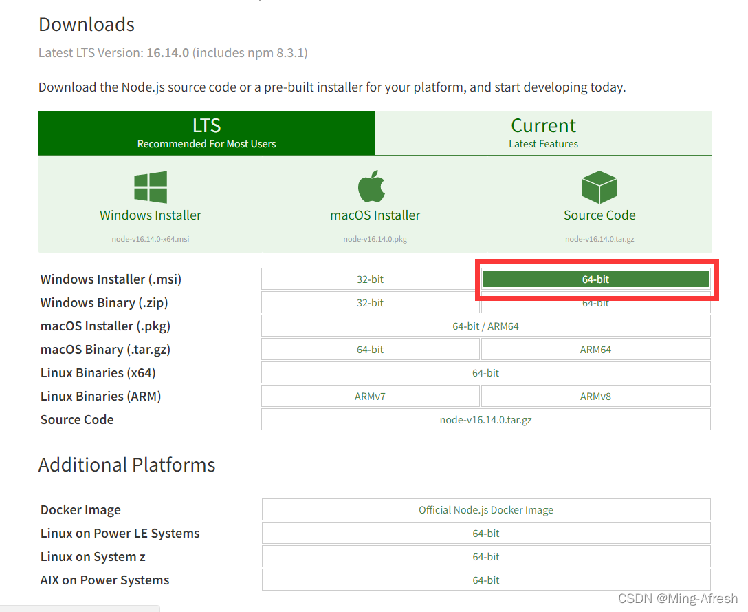Download AIX on Power Systems 64-bit
This screenshot has height=612, width=748.
point(486,580)
